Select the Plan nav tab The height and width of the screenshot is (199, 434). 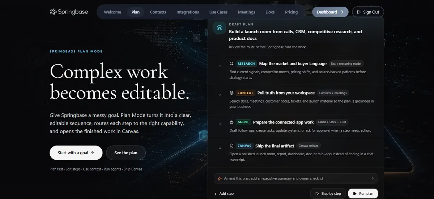pos(136,12)
